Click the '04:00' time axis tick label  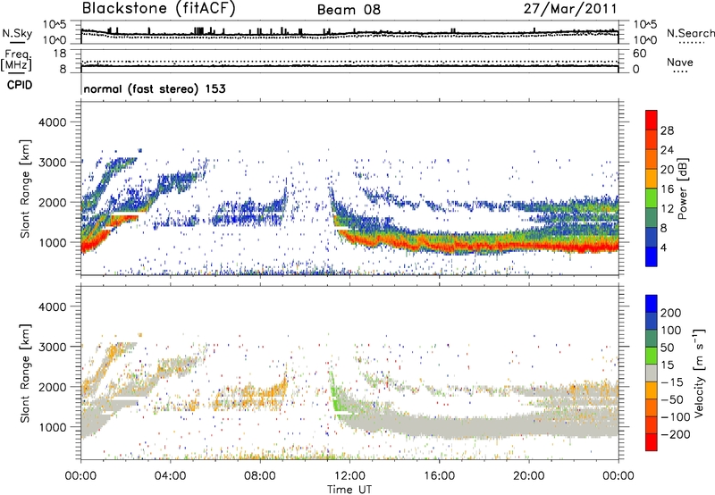(170, 476)
